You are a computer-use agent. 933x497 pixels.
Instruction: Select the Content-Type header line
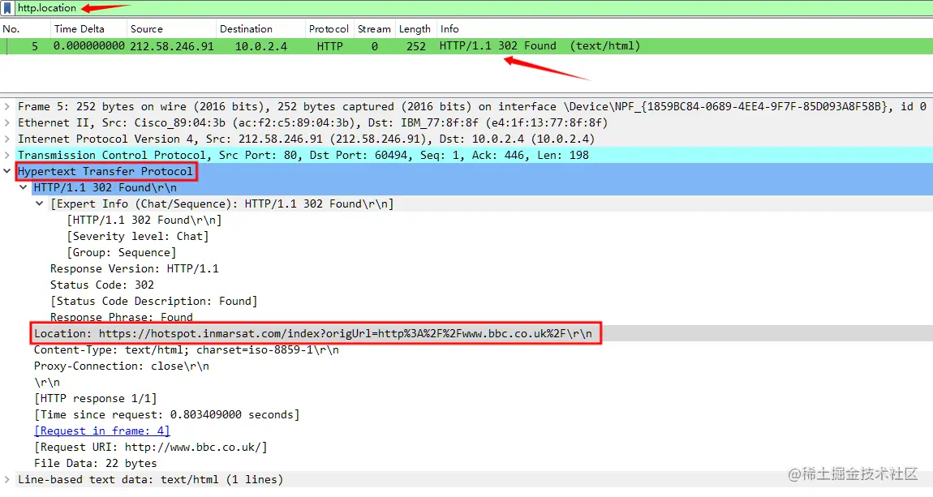(x=187, y=349)
